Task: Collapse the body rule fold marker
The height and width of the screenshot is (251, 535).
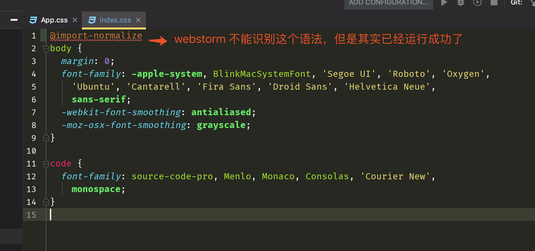Action: click(46, 49)
